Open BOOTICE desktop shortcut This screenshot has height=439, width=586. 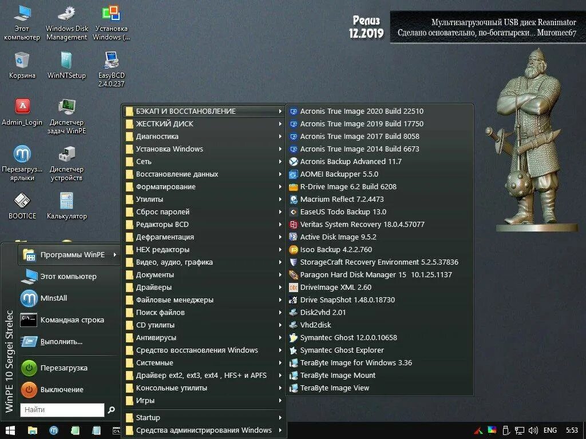click(22, 206)
